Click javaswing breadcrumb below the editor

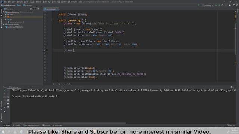(x=56, y=84)
